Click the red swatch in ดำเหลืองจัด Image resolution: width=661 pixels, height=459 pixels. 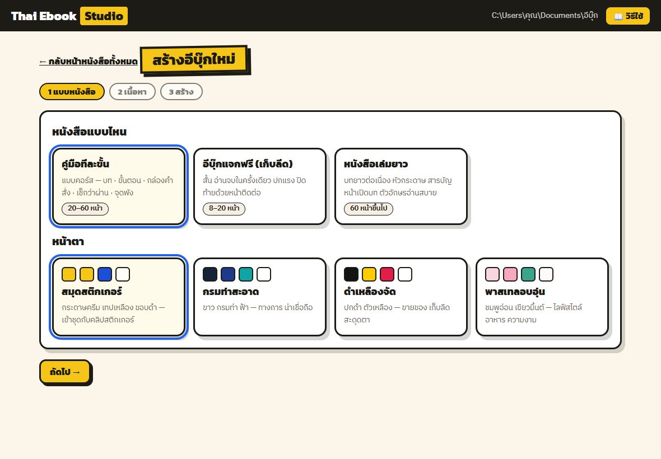pos(387,274)
